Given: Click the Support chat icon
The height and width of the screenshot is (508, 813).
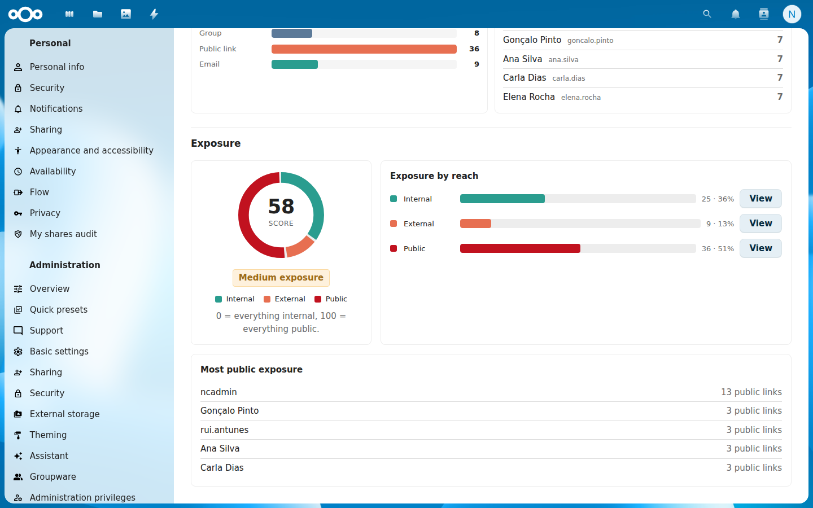Looking at the screenshot, I should coord(18,331).
